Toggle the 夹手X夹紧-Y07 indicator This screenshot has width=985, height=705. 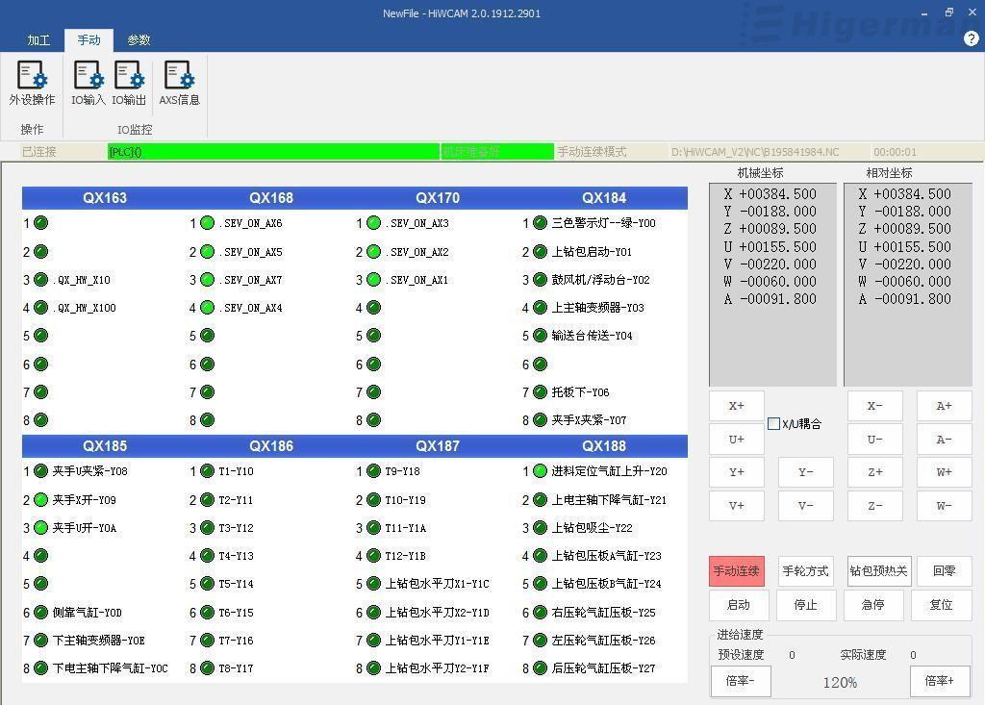pos(540,419)
